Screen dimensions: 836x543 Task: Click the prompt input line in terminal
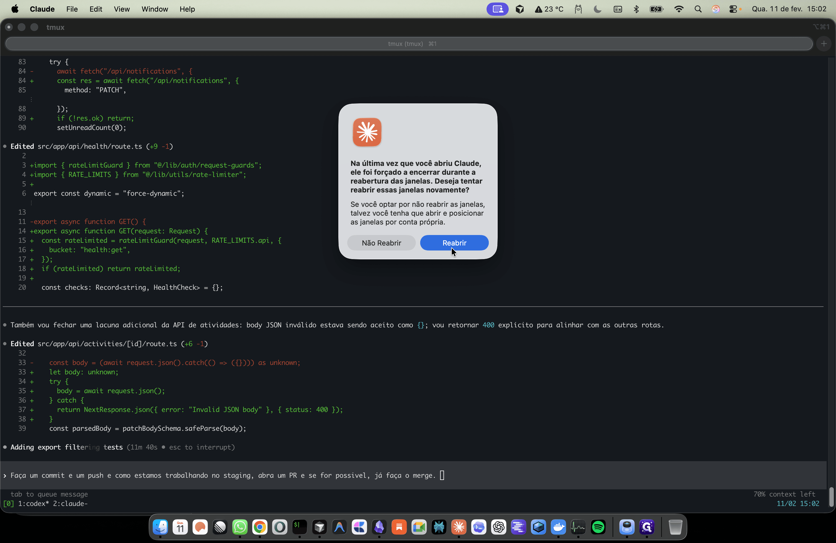413,475
